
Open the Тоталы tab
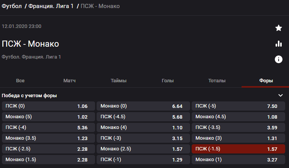click(x=217, y=81)
